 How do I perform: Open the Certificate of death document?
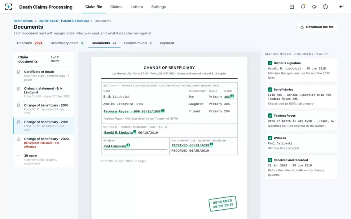tap(44, 76)
